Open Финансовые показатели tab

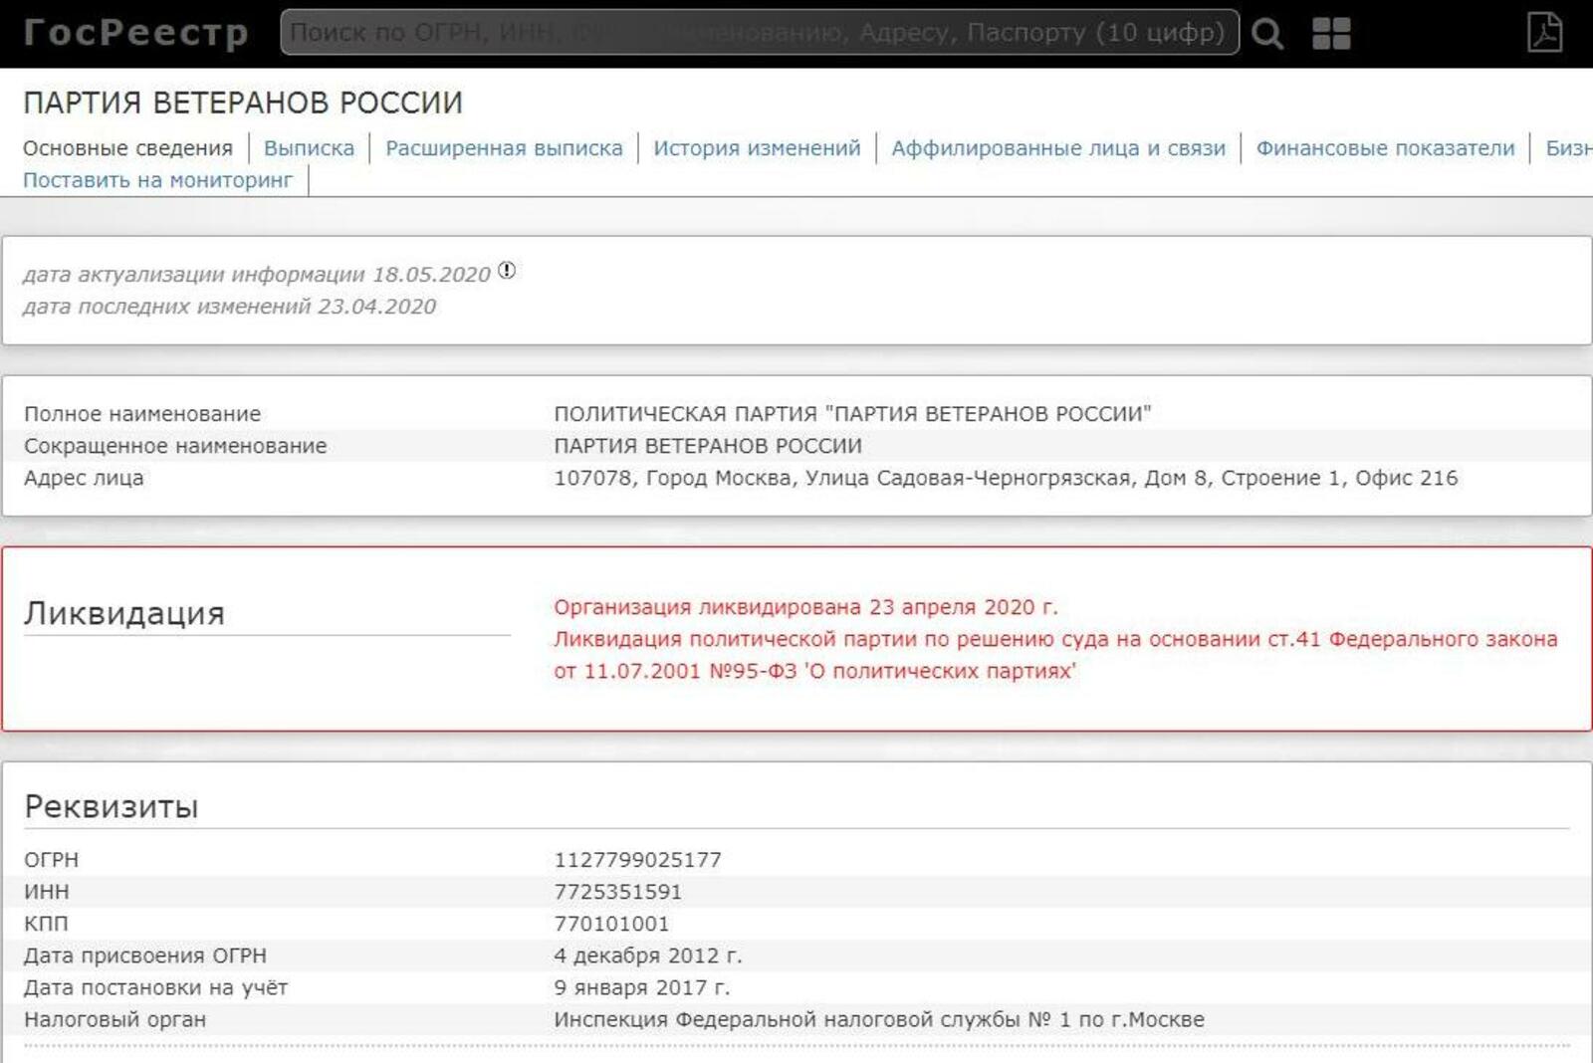point(1385,148)
